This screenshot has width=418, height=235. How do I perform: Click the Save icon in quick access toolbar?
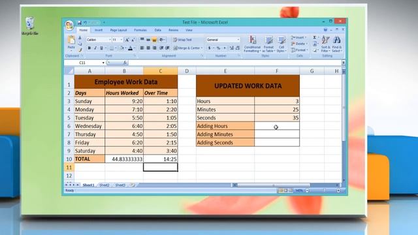(80, 23)
